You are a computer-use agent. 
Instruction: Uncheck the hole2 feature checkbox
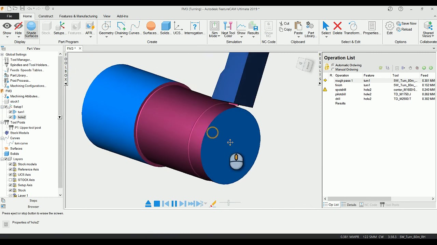pyautogui.click(x=10, y=117)
